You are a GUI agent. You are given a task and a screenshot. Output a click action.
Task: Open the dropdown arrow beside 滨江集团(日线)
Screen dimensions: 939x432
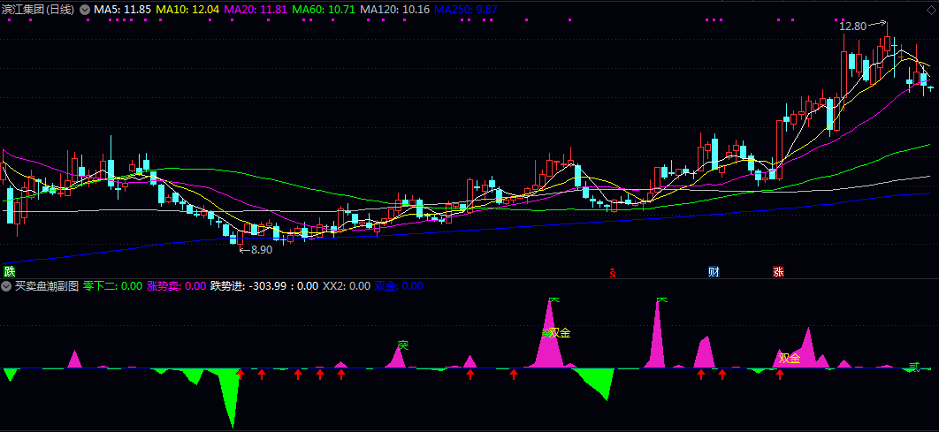[84, 10]
